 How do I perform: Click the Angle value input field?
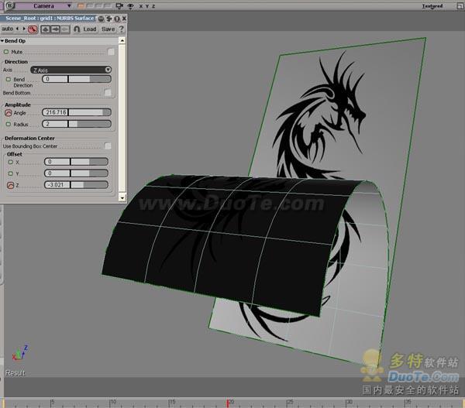[x=55, y=113]
